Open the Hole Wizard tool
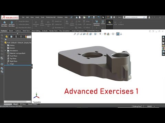This screenshot has height=123, width=165. tap(42, 23)
